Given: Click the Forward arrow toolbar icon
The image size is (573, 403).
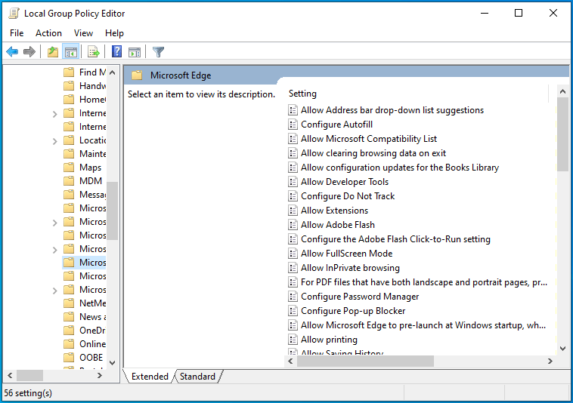Looking at the screenshot, I should pos(29,52).
